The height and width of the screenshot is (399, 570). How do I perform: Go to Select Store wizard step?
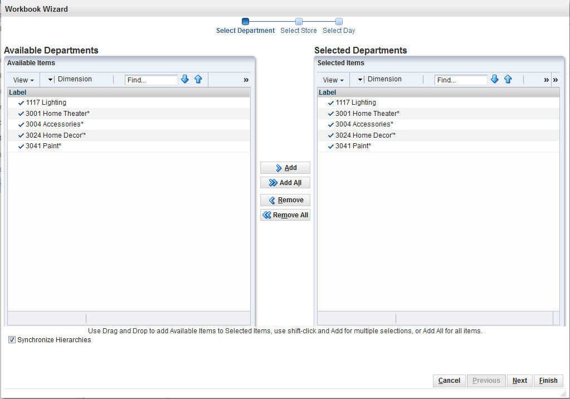tap(299, 26)
